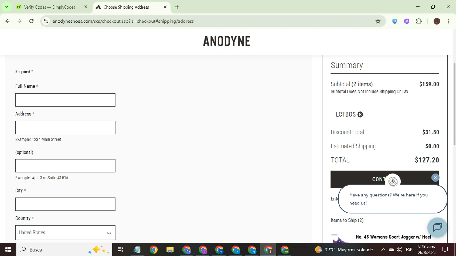The height and width of the screenshot is (256, 456).
Task: Click the address bar URL
Action: (x=123, y=21)
